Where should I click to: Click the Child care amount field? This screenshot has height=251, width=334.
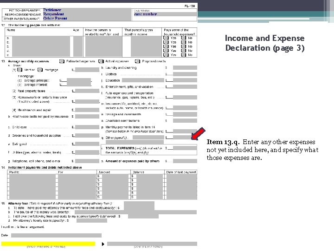(87, 127)
